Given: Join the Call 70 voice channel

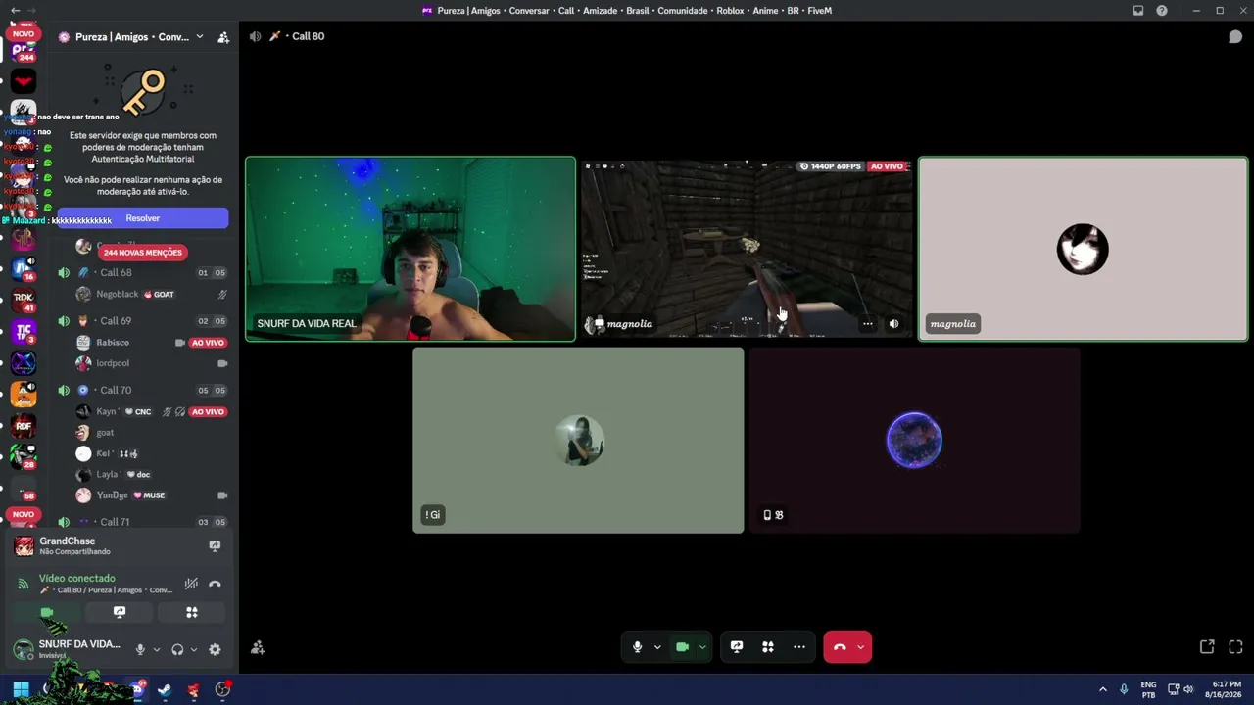Looking at the screenshot, I should tap(116, 391).
